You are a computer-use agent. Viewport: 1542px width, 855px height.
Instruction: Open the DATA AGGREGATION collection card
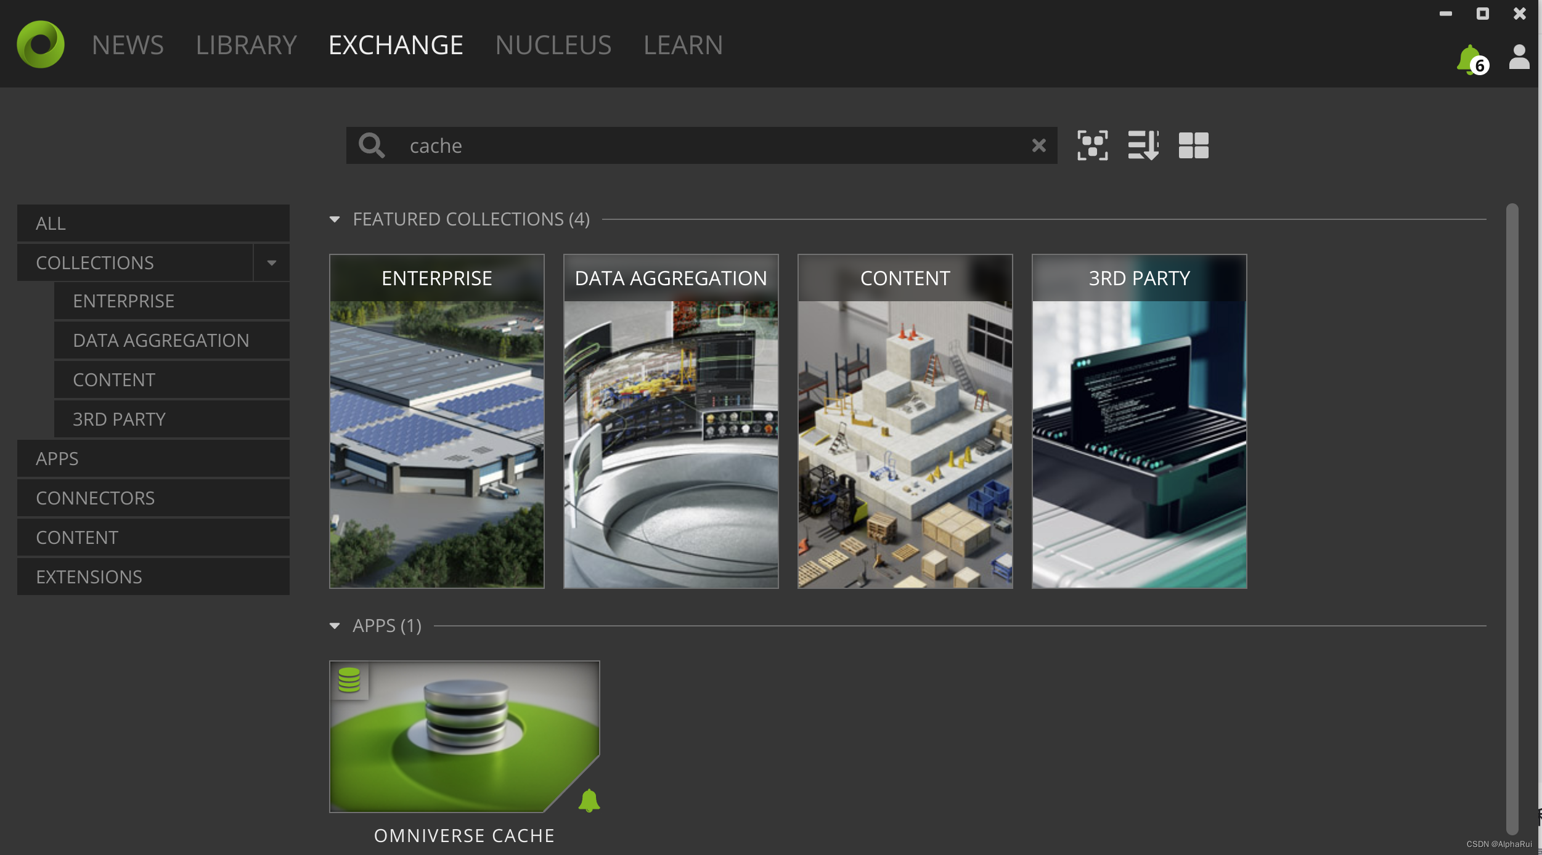click(671, 421)
